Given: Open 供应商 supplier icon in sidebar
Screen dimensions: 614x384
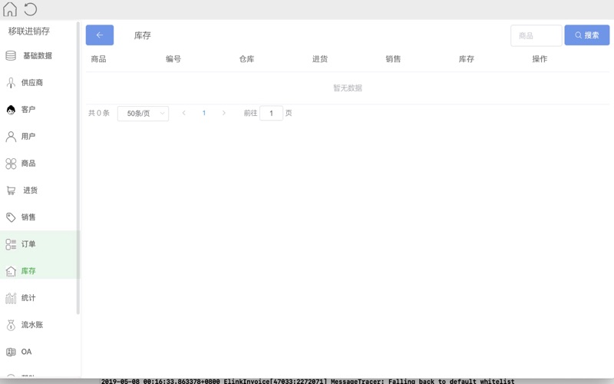Looking at the screenshot, I should coord(11,83).
